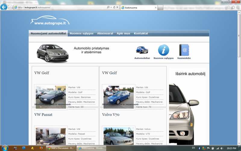This screenshot has height=151, width=241.
Task: Open the Volvo V70 title
Action: 111,114
